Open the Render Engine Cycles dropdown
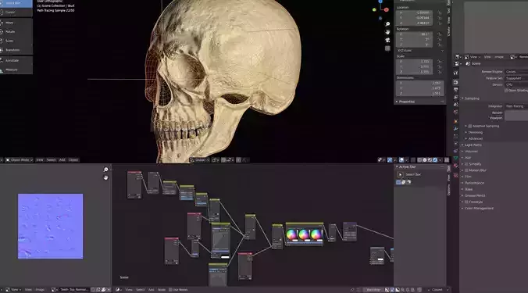The width and height of the screenshot is (528, 293). coord(516,72)
